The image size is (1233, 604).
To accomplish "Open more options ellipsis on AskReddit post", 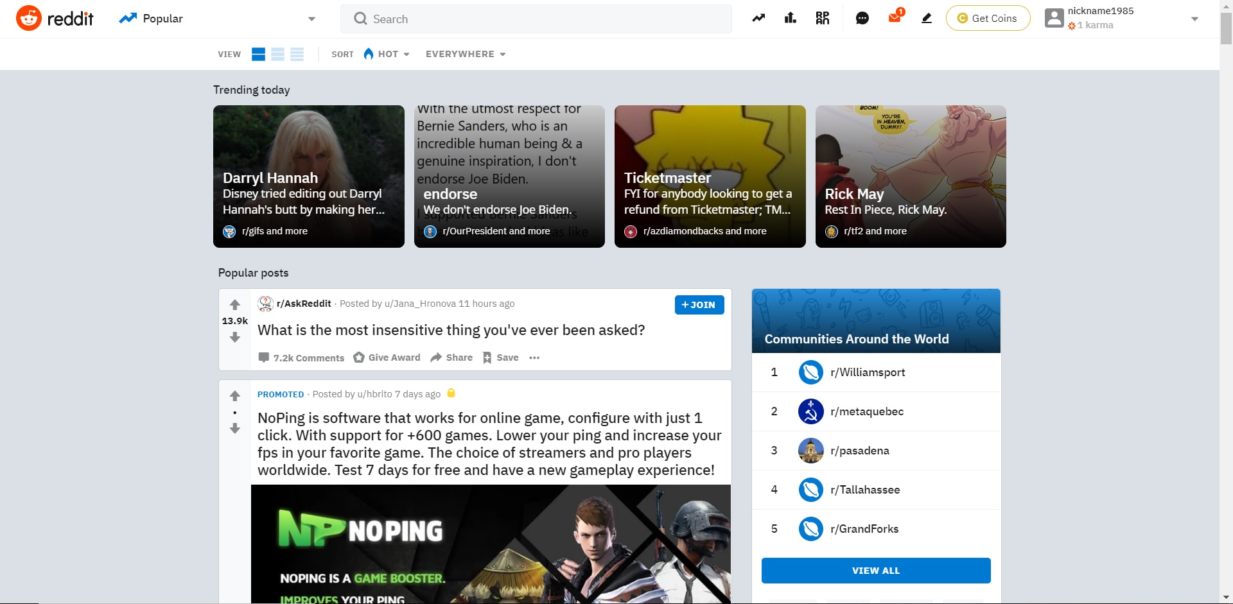I will pos(534,358).
